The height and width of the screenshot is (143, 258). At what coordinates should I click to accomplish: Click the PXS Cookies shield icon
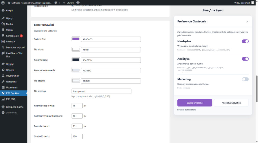click(x=3, y=93)
